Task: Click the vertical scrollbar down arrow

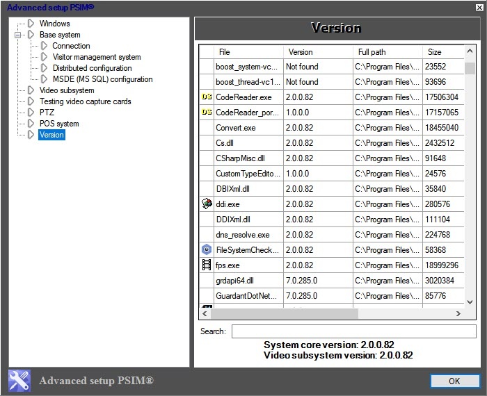Action: [470, 303]
